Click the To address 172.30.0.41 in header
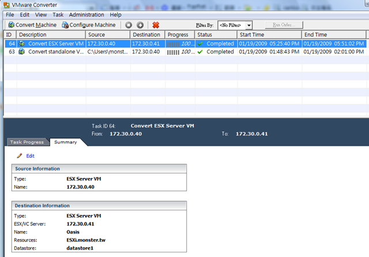The image size is (369, 257). coord(251,134)
